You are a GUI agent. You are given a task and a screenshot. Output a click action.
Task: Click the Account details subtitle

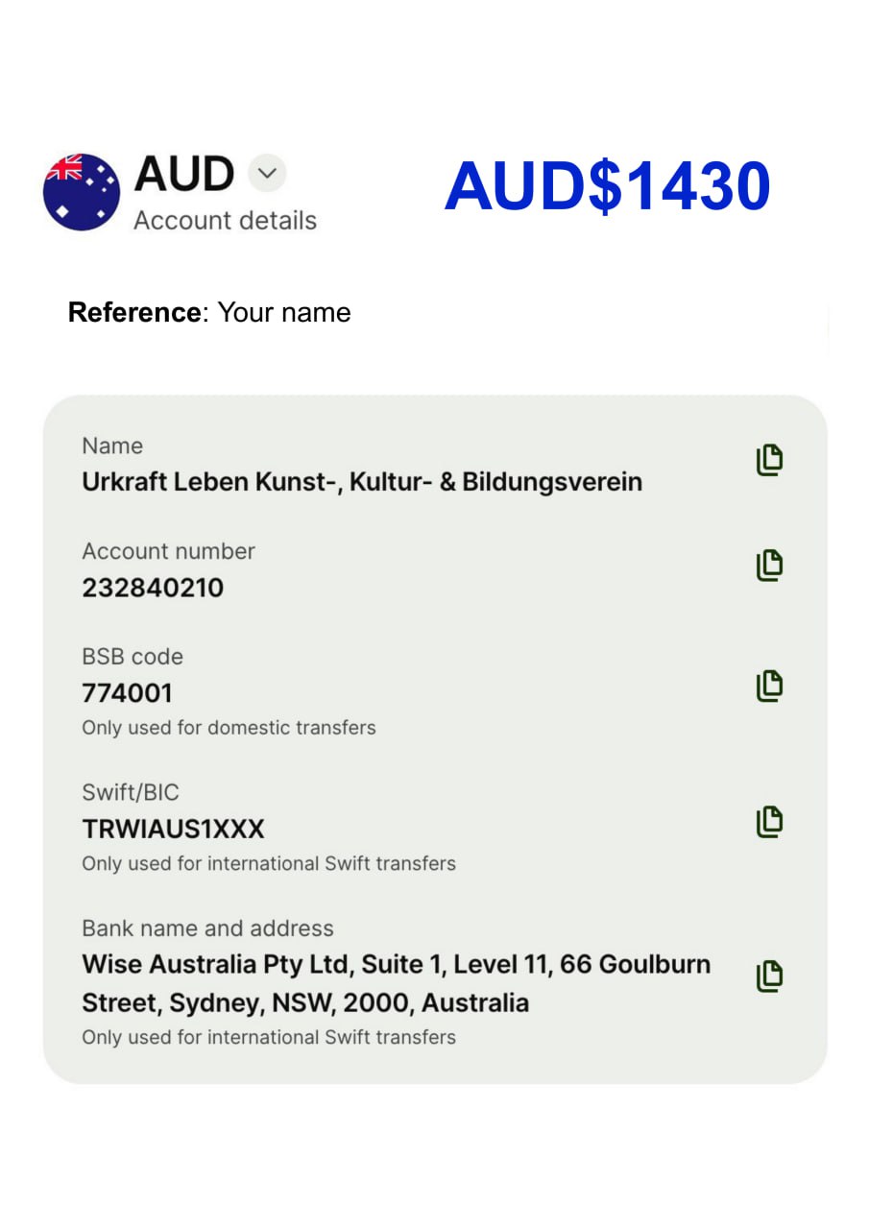[225, 221]
